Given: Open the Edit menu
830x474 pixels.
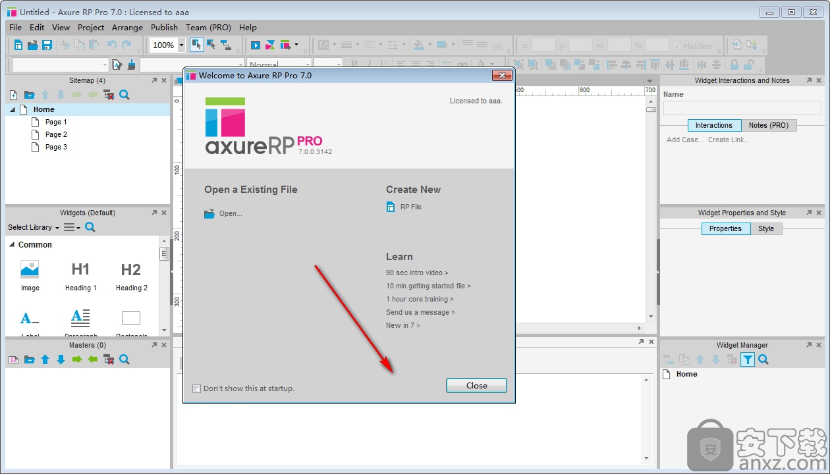Looking at the screenshot, I should (x=37, y=28).
